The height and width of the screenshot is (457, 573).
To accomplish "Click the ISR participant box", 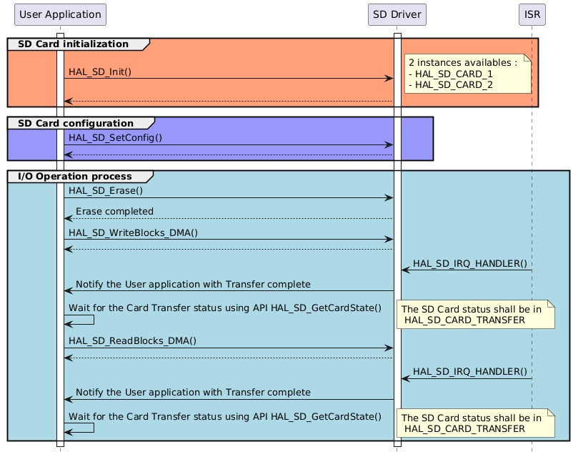I will (532, 14).
